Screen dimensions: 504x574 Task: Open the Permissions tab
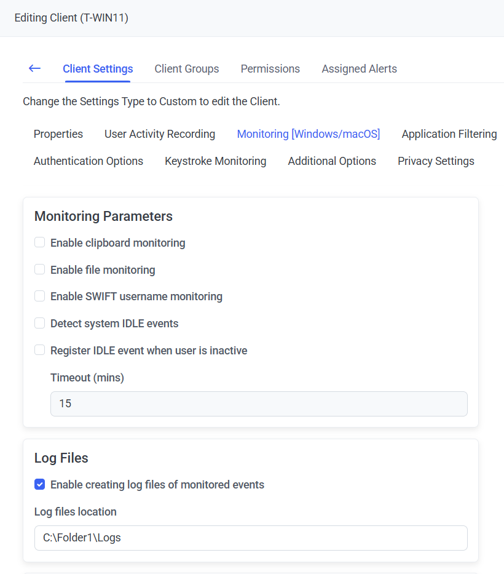point(270,69)
